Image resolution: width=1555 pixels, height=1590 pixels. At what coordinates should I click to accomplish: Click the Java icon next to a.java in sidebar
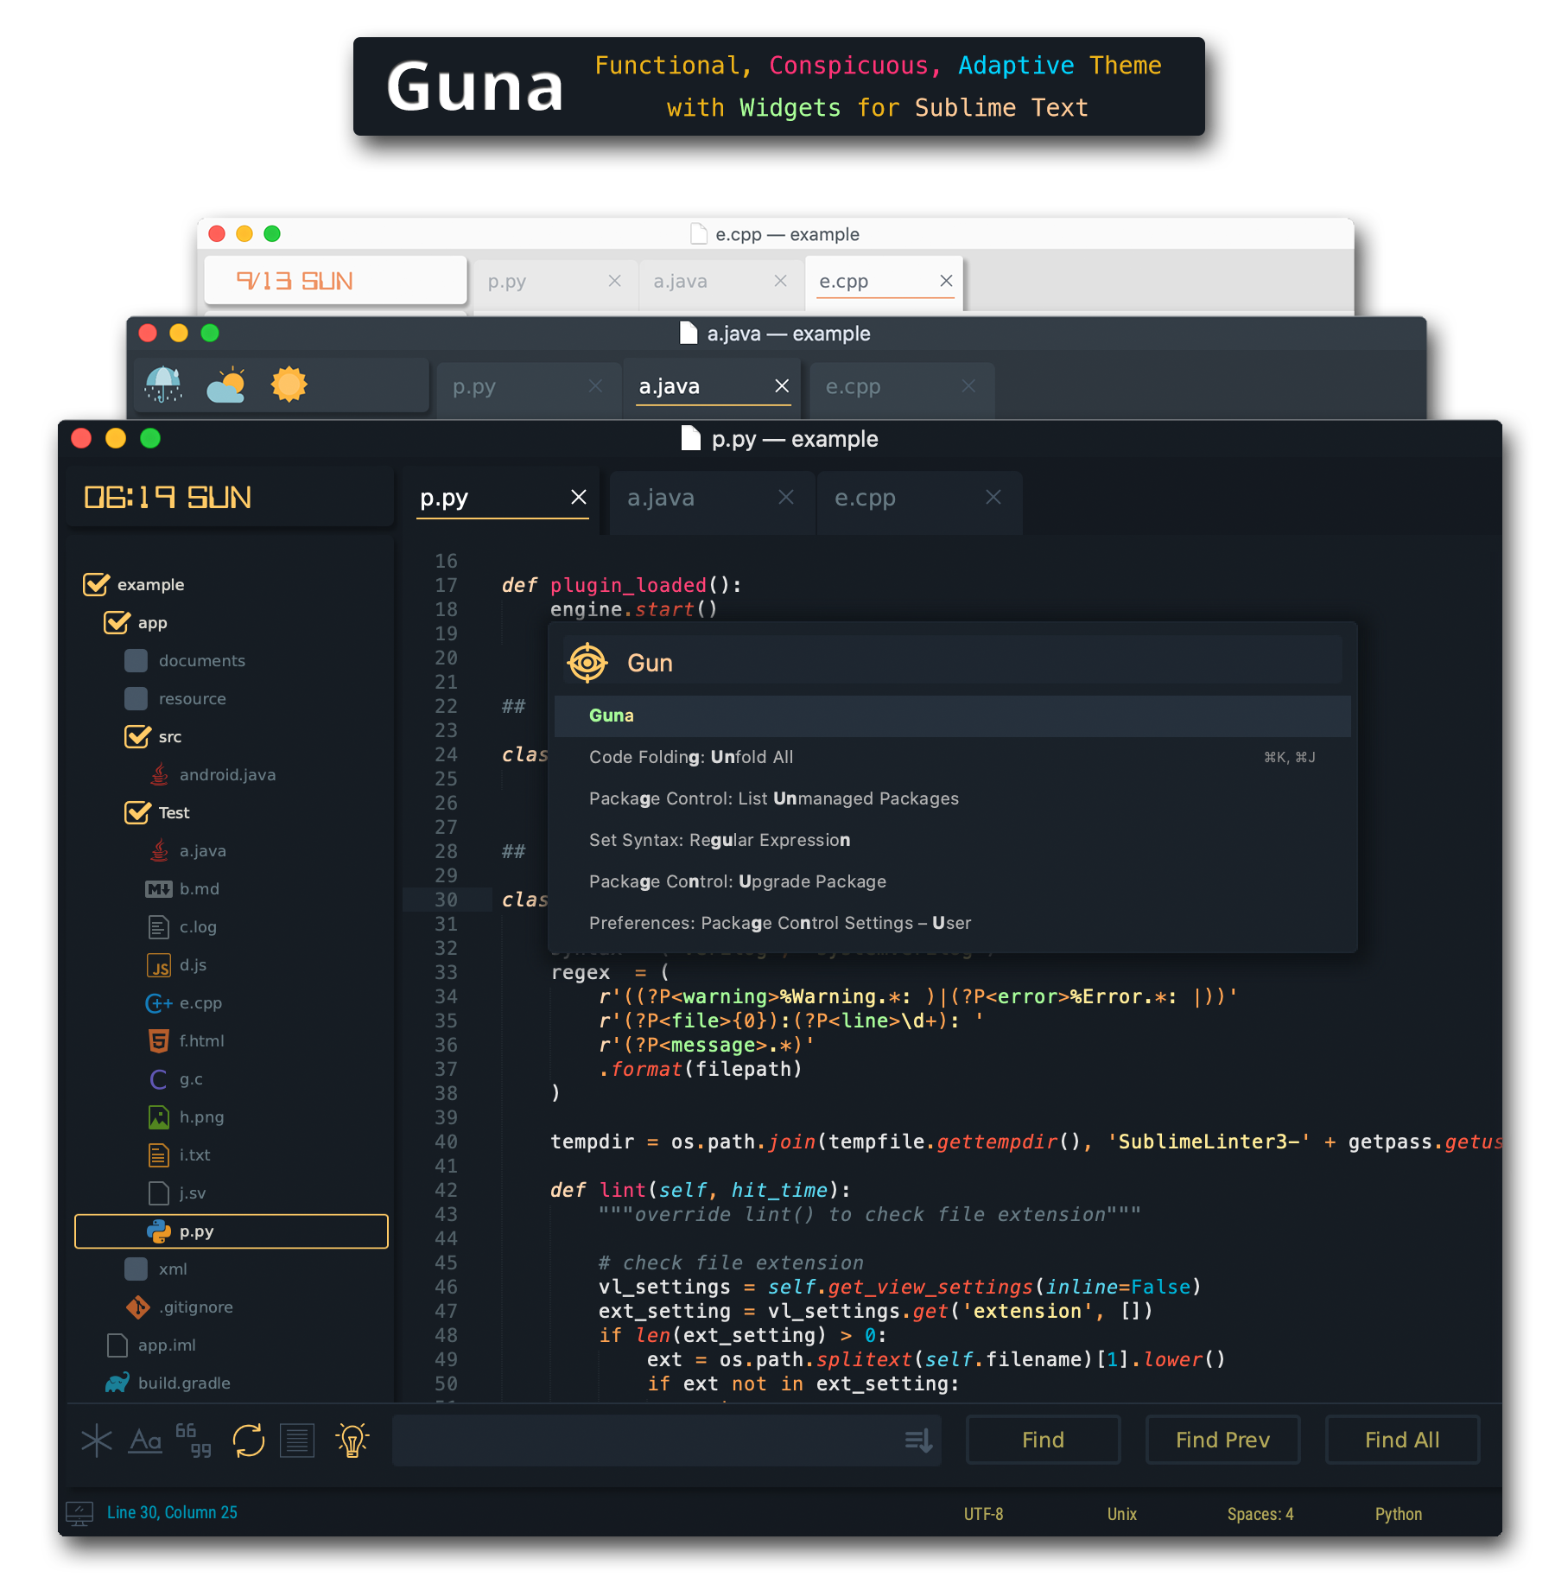point(159,850)
